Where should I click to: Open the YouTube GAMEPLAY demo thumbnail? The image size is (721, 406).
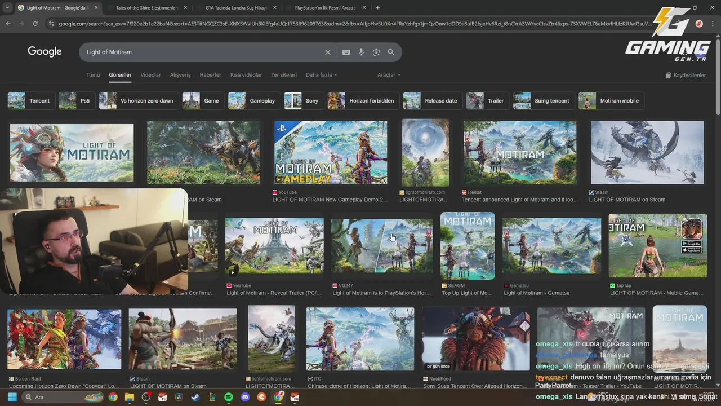pos(331,152)
